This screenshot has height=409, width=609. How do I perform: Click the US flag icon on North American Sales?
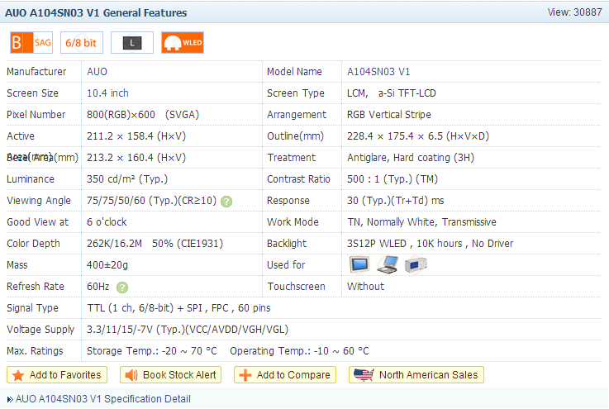click(364, 375)
